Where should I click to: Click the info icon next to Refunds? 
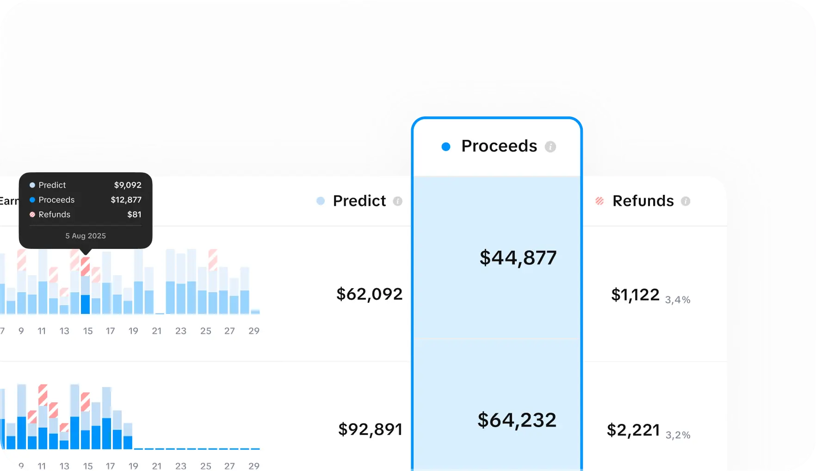tap(686, 201)
